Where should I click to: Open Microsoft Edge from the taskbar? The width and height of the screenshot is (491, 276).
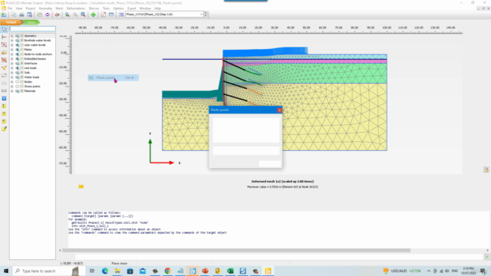click(105, 271)
